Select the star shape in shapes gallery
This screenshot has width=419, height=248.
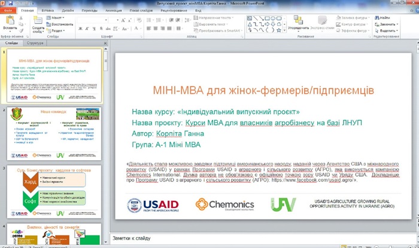[x=280, y=29]
